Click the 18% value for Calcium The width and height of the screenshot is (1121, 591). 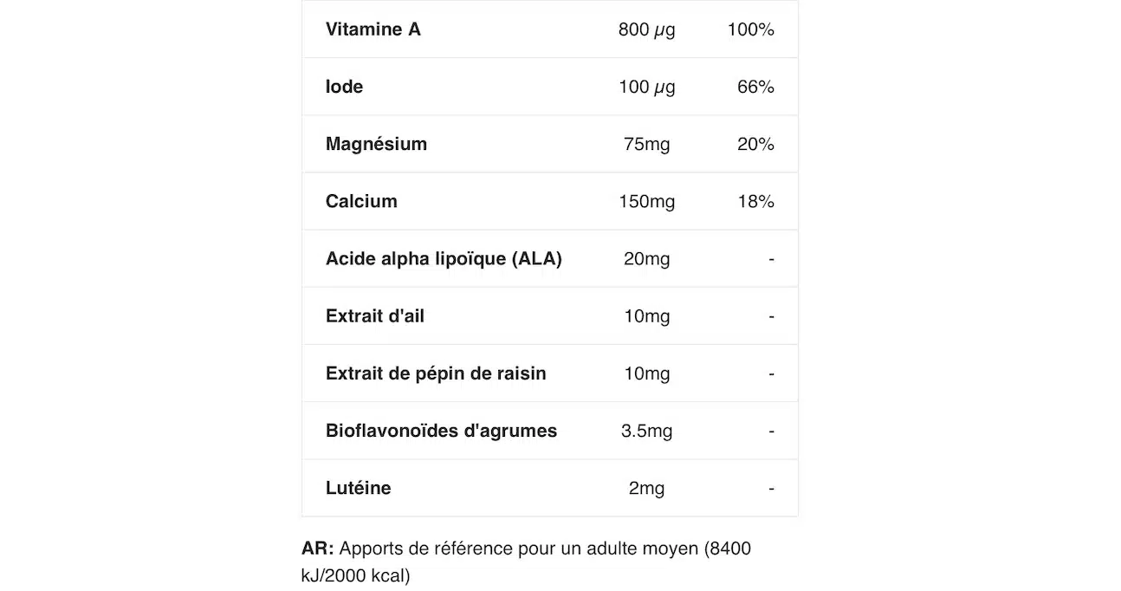pos(755,201)
